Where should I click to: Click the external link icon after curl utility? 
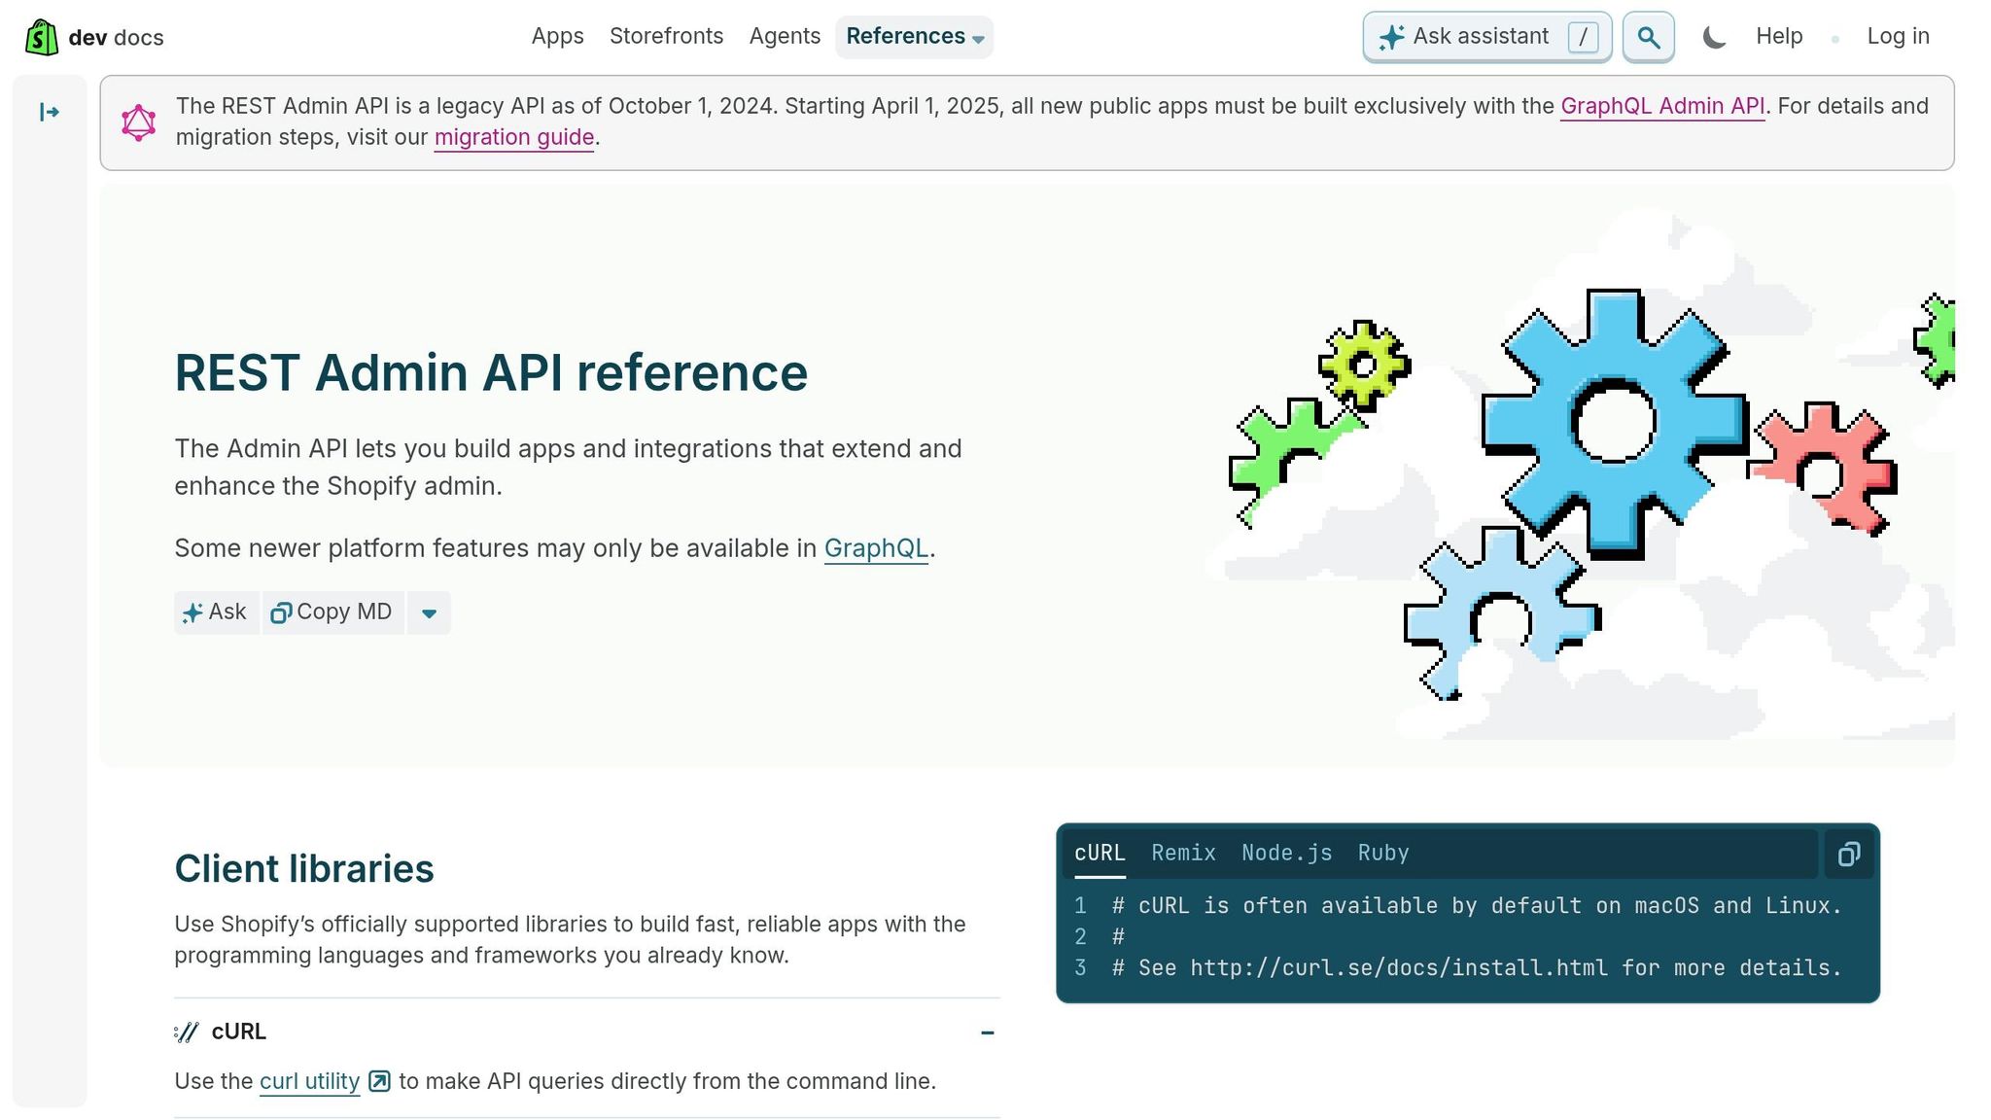379,1081
